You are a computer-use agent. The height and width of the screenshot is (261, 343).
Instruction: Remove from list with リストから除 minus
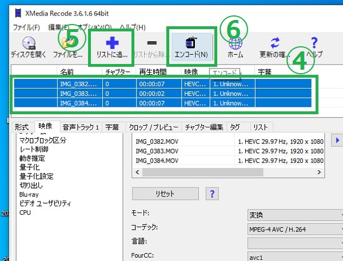[151, 48]
